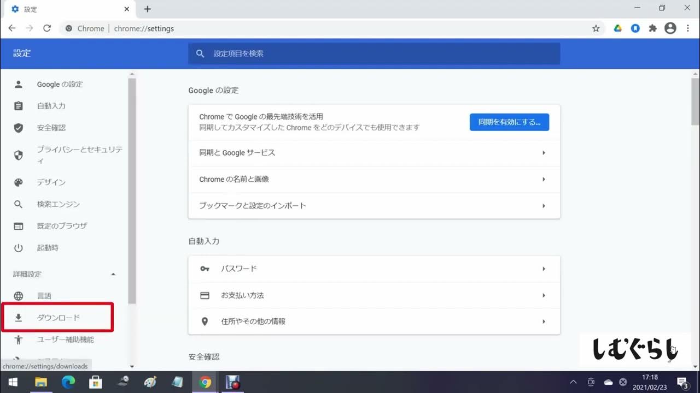Go back to previous page
This screenshot has width=700, height=393.
12,28
